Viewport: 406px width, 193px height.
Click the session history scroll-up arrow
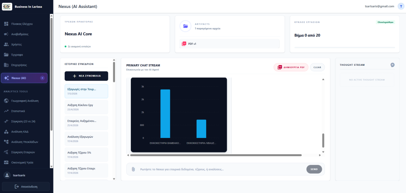pyautogui.click(x=114, y=60)
